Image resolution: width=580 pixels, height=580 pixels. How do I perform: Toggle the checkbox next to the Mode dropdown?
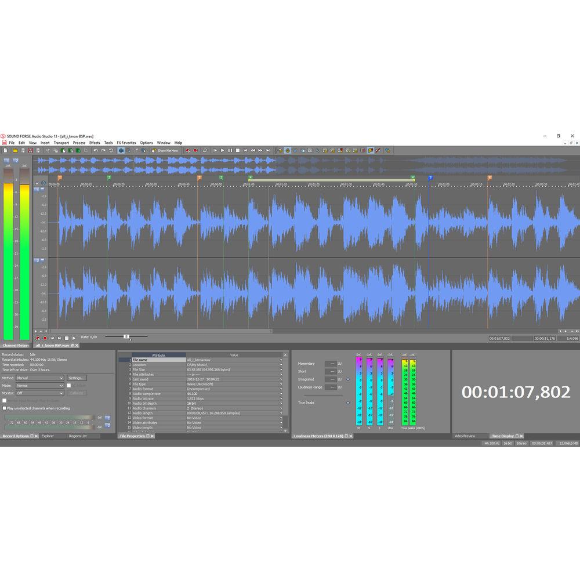point(68,386)
